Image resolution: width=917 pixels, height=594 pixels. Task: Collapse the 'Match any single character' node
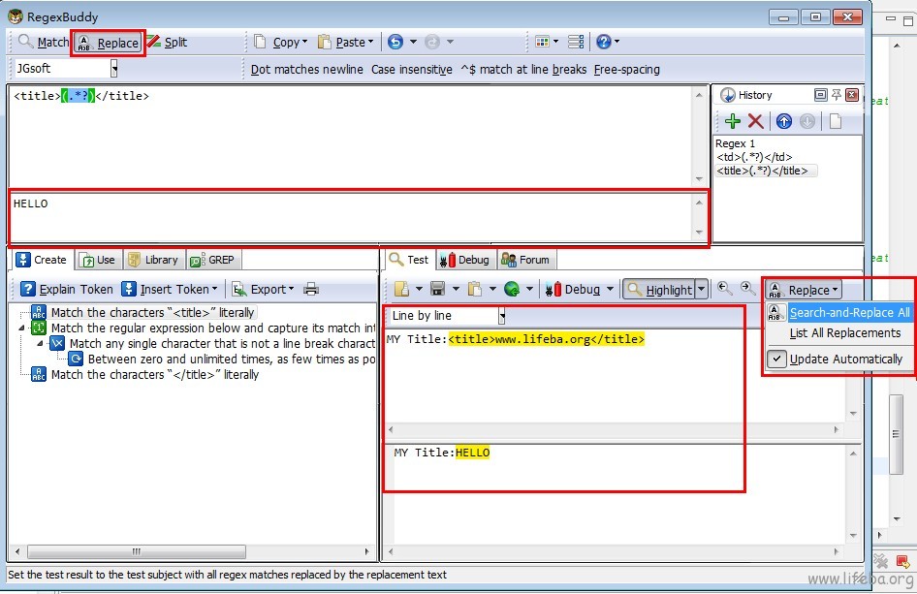[x=41, y=343]
